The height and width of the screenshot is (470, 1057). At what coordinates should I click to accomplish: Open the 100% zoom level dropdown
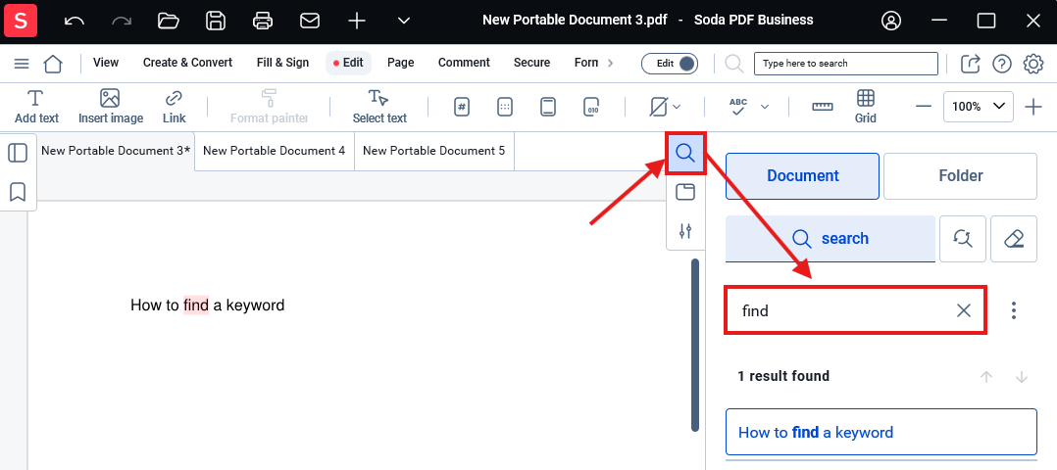(x=979, y=107)
